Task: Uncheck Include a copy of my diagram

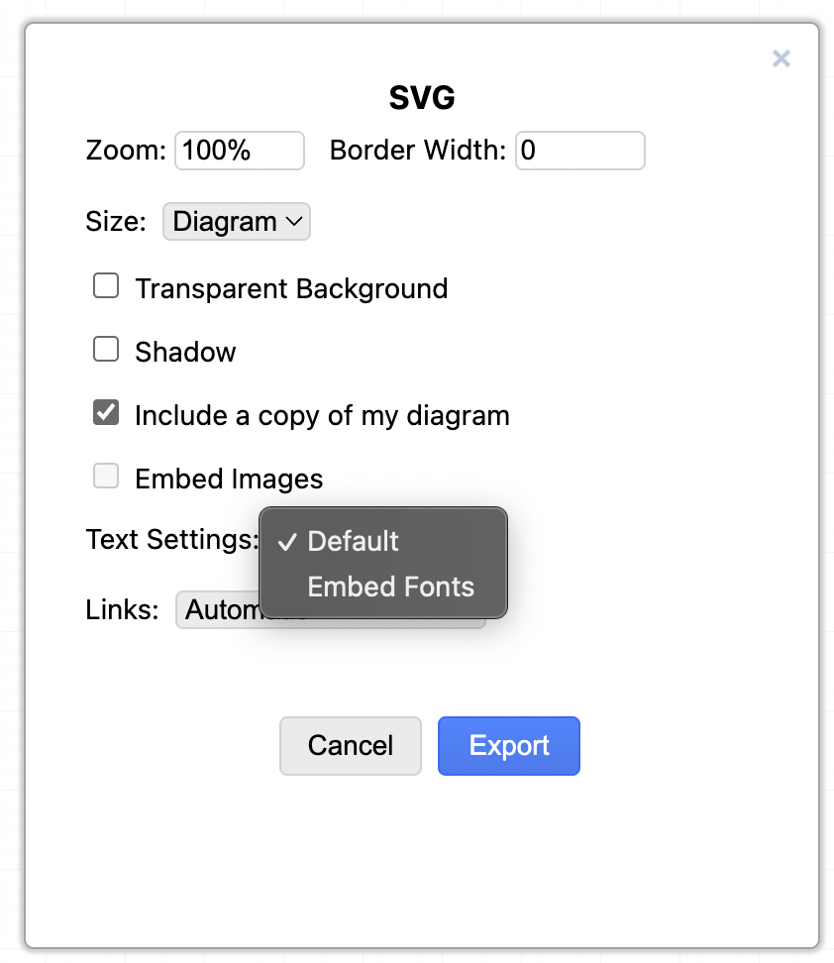Action: tap(106, 412)
